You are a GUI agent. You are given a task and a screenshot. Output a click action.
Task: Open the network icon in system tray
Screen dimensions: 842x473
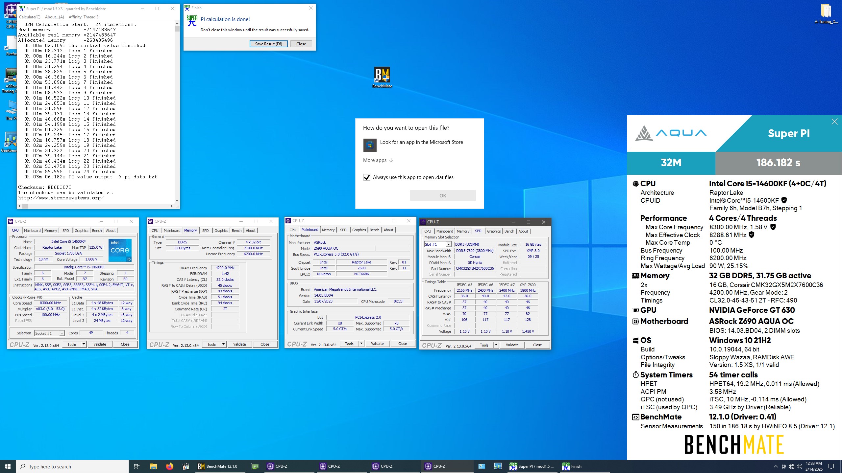pos(792,466)
